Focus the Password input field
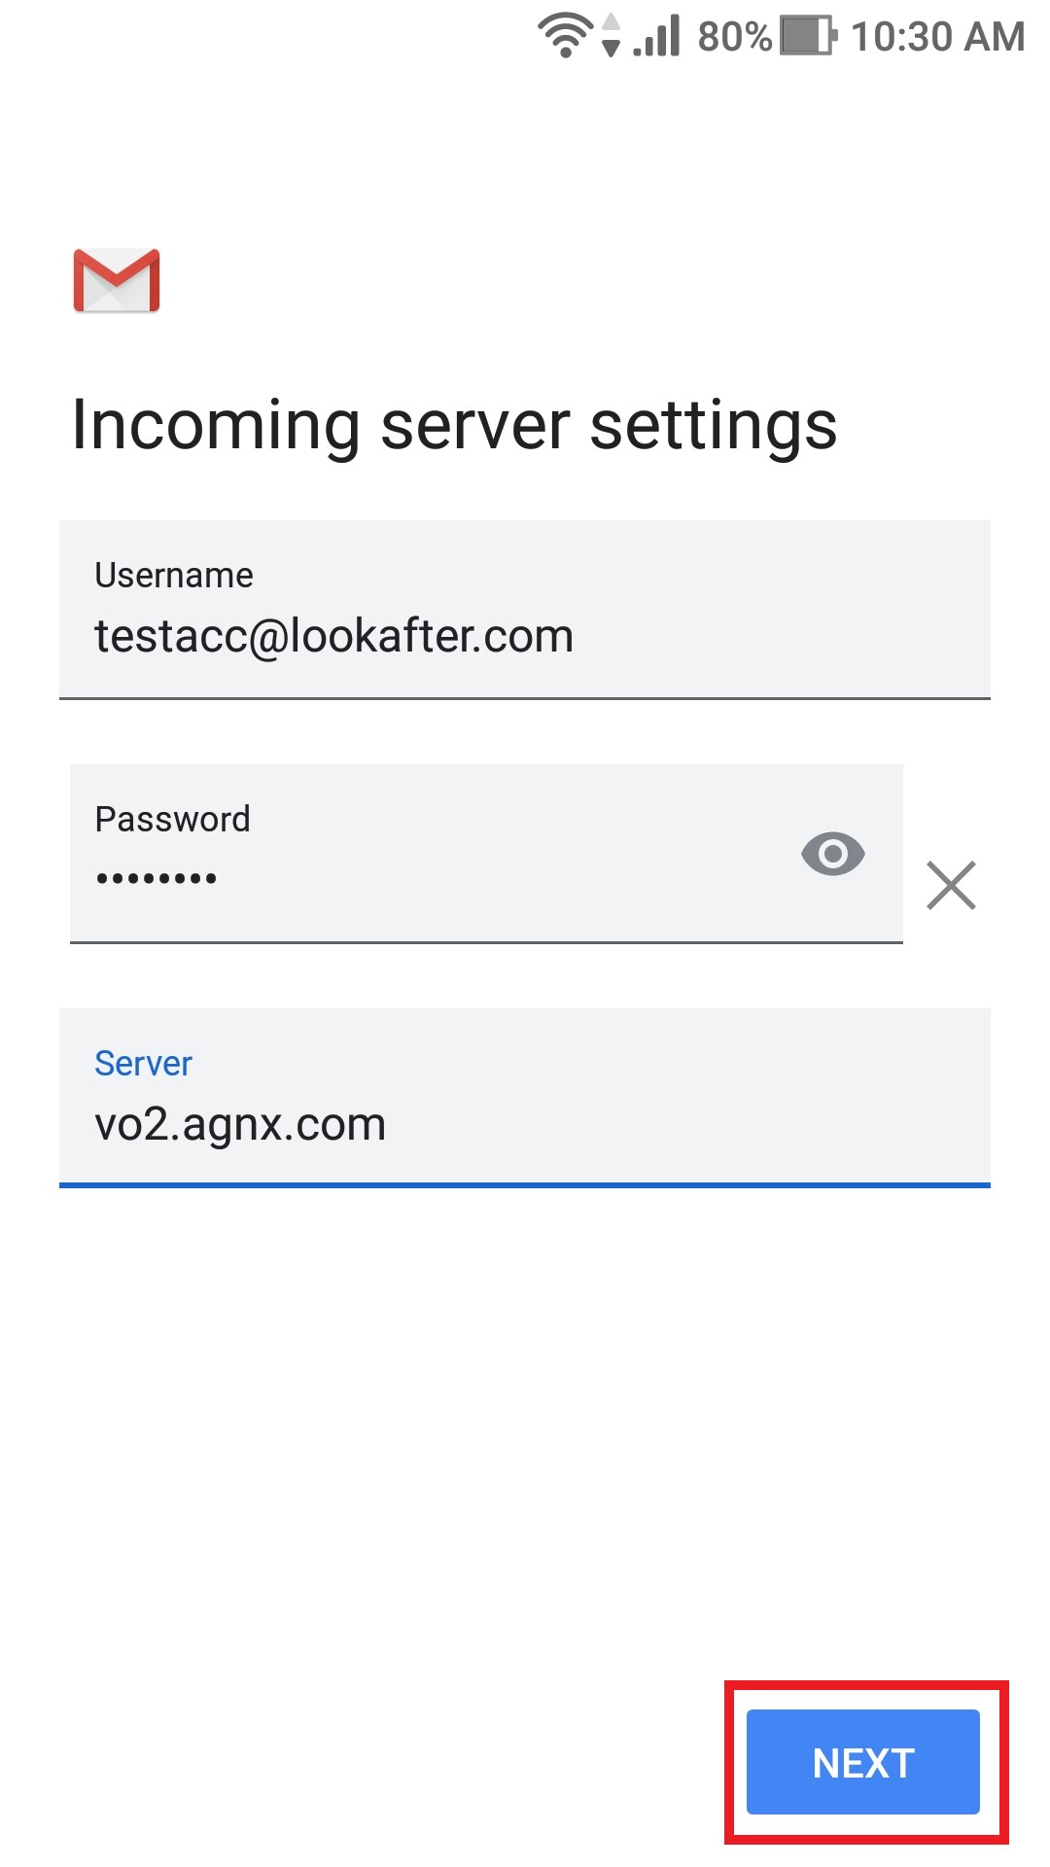The image size is (1050, 1867). (x=486, y=854)
